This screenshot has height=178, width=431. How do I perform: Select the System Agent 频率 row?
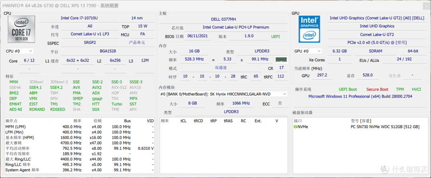coord(80,170)
